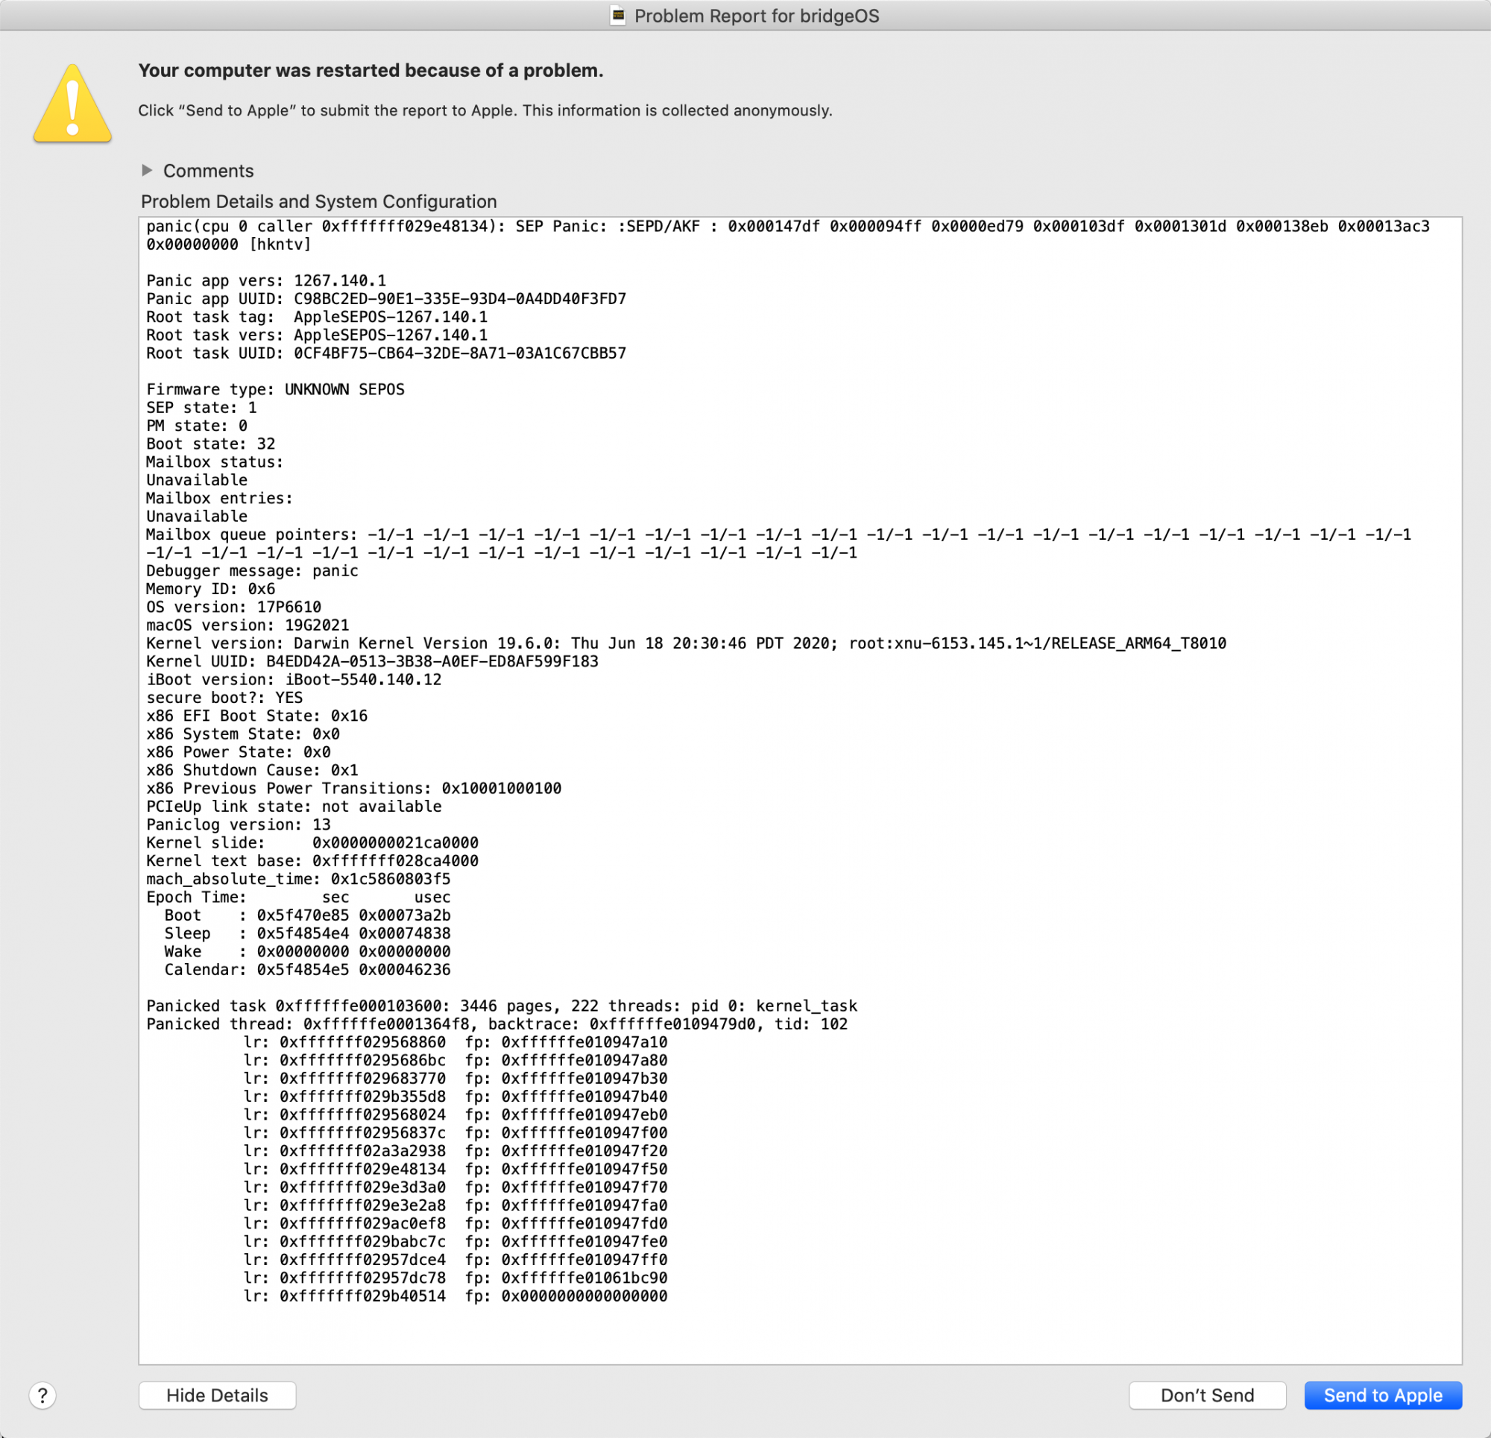Click the 'secure boot?: YES' line

tap(224, 698)
